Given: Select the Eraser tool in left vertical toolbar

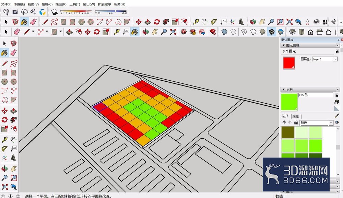Looking at the screenshot, I should point(14,53).
